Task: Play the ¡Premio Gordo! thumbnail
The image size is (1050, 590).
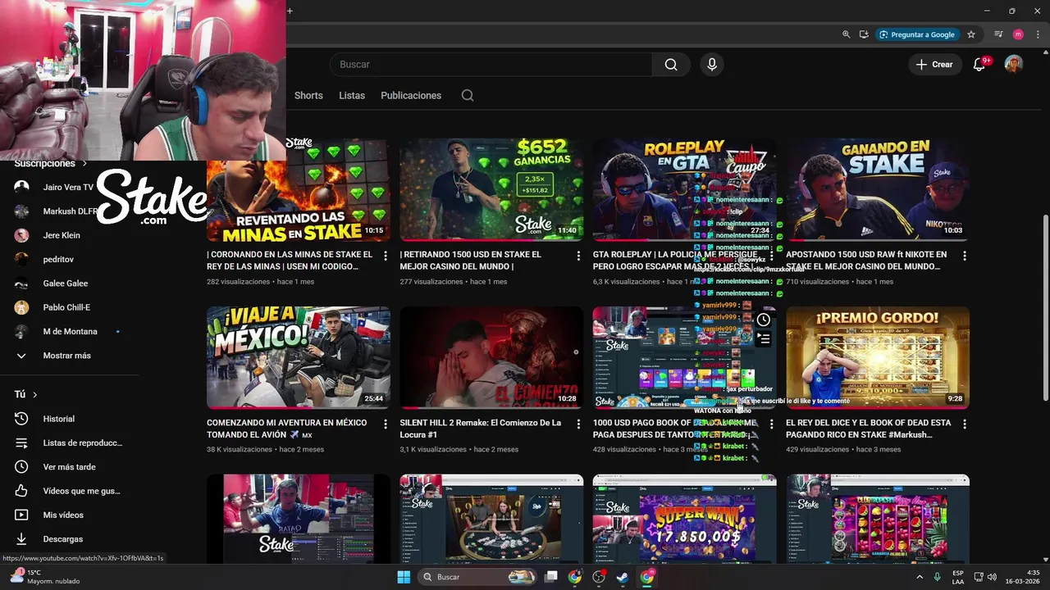Action: pyautogui.click(x=878, y=358)
